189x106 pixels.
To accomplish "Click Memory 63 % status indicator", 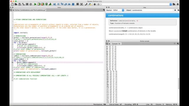I will pyautogui.click(x=172, y=104).
